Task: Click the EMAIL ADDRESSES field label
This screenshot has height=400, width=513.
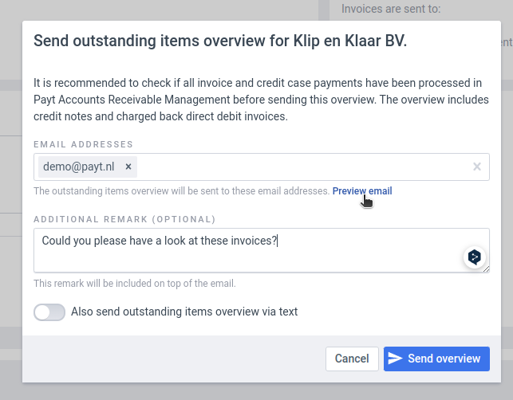Action: point(83,144)
